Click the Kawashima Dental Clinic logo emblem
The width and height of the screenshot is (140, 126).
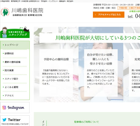(x=5, y=12)
